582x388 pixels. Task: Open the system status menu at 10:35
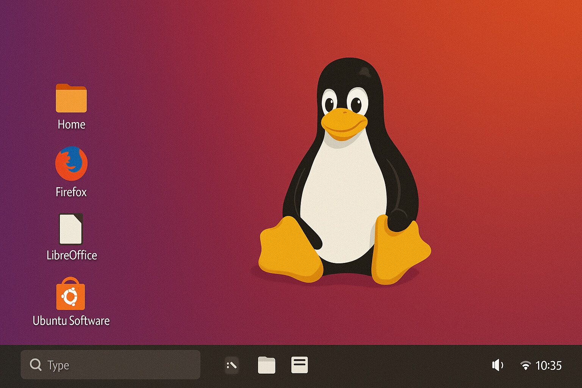549,366
